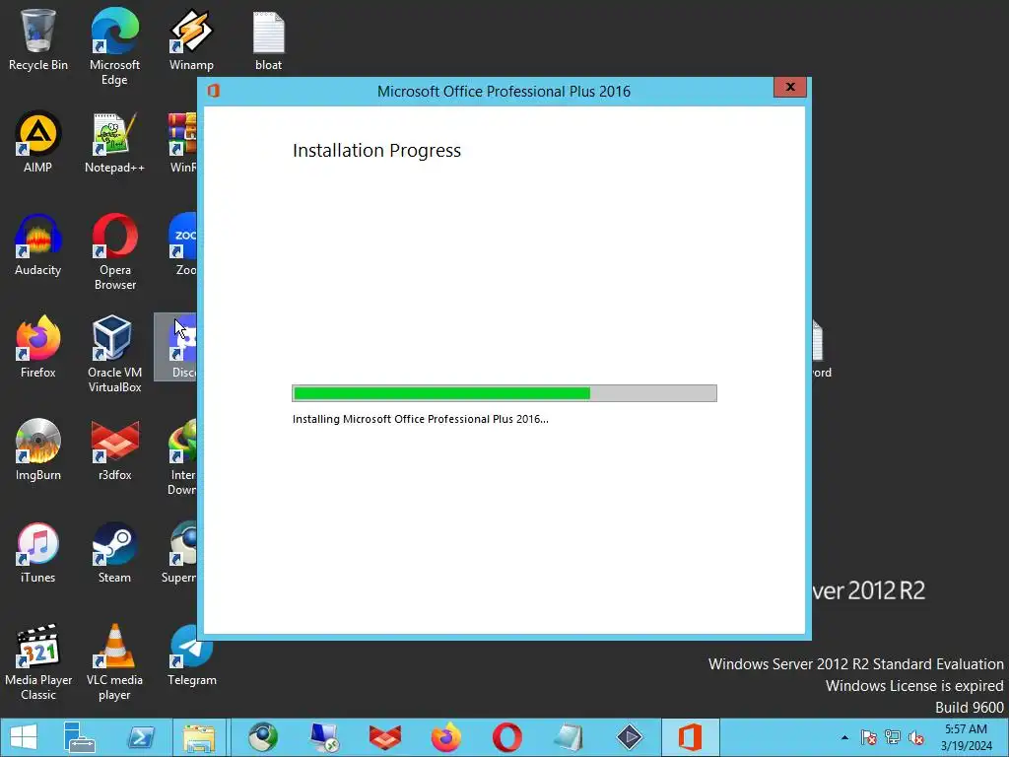Open the notepad taskbar icon
The image size is (1009, 757).
(569, 737)
